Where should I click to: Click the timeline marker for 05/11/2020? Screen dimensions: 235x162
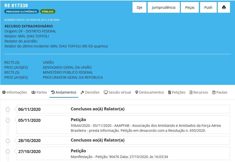coord(8,120)
